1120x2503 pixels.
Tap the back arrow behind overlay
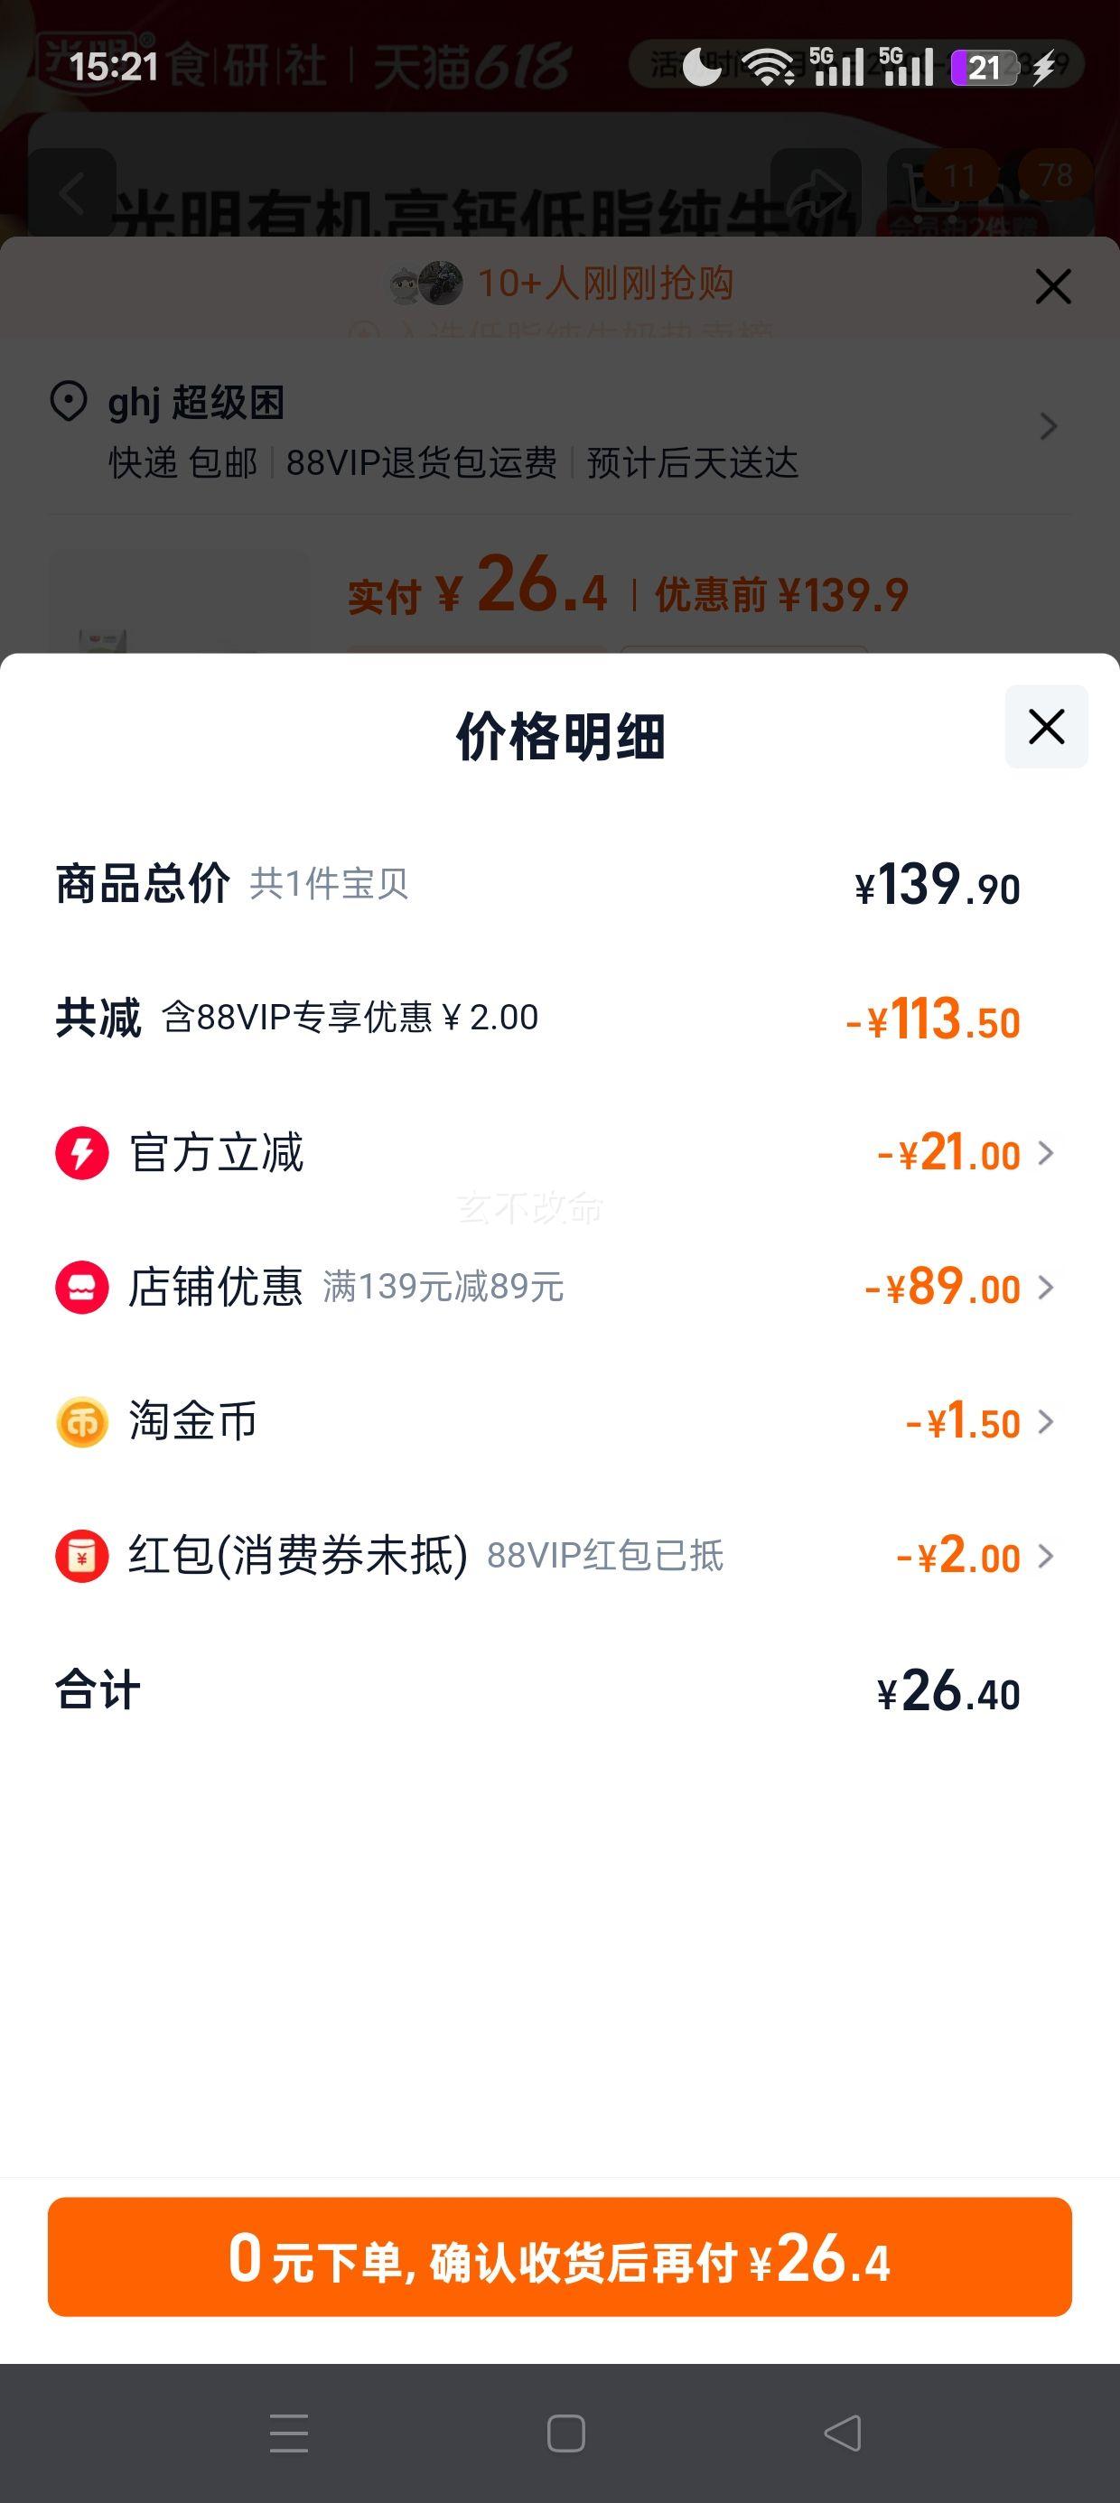pyautogui.click(x=72, y=194)
